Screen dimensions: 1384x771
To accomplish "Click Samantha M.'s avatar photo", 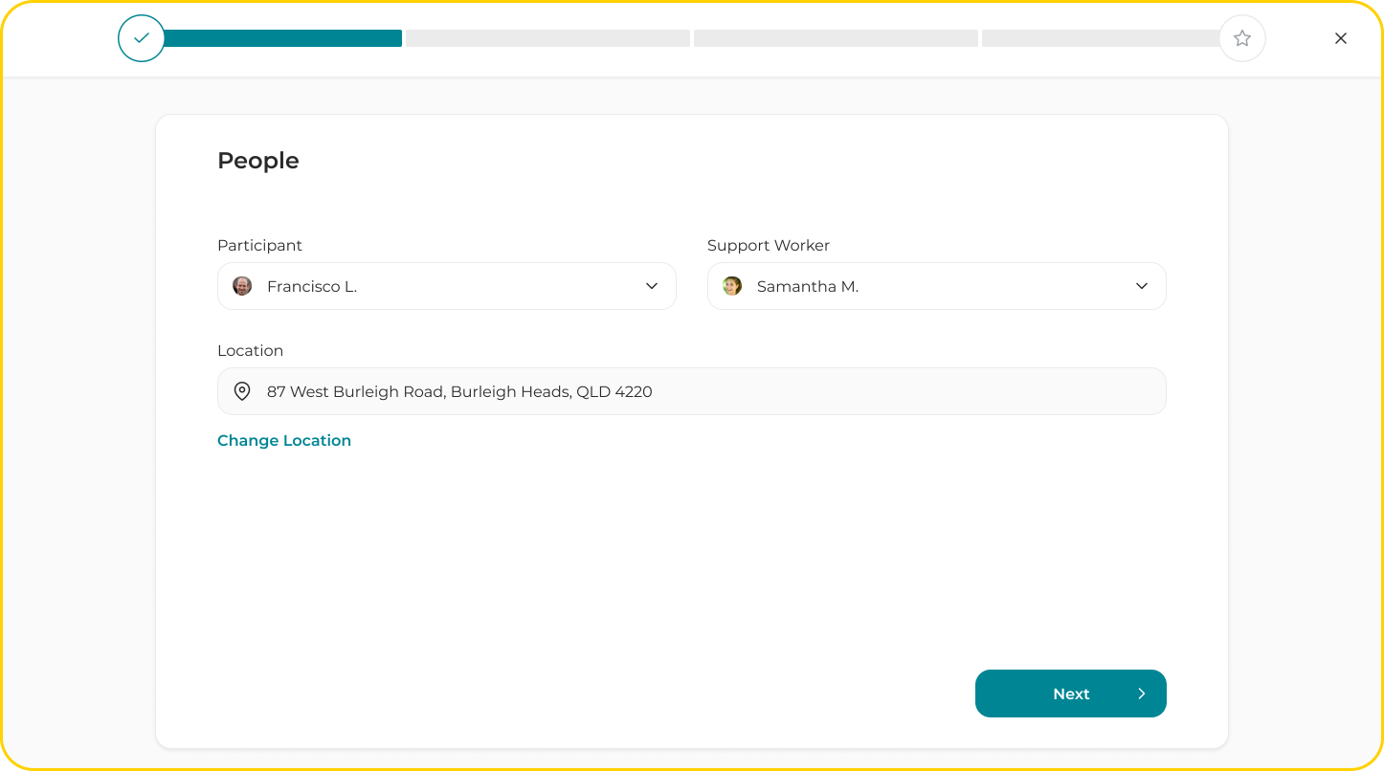I will 732,286.
